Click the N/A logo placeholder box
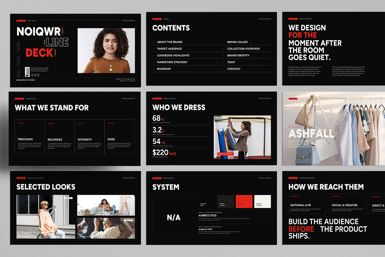The image size is (385, 257). click(174, 217)
